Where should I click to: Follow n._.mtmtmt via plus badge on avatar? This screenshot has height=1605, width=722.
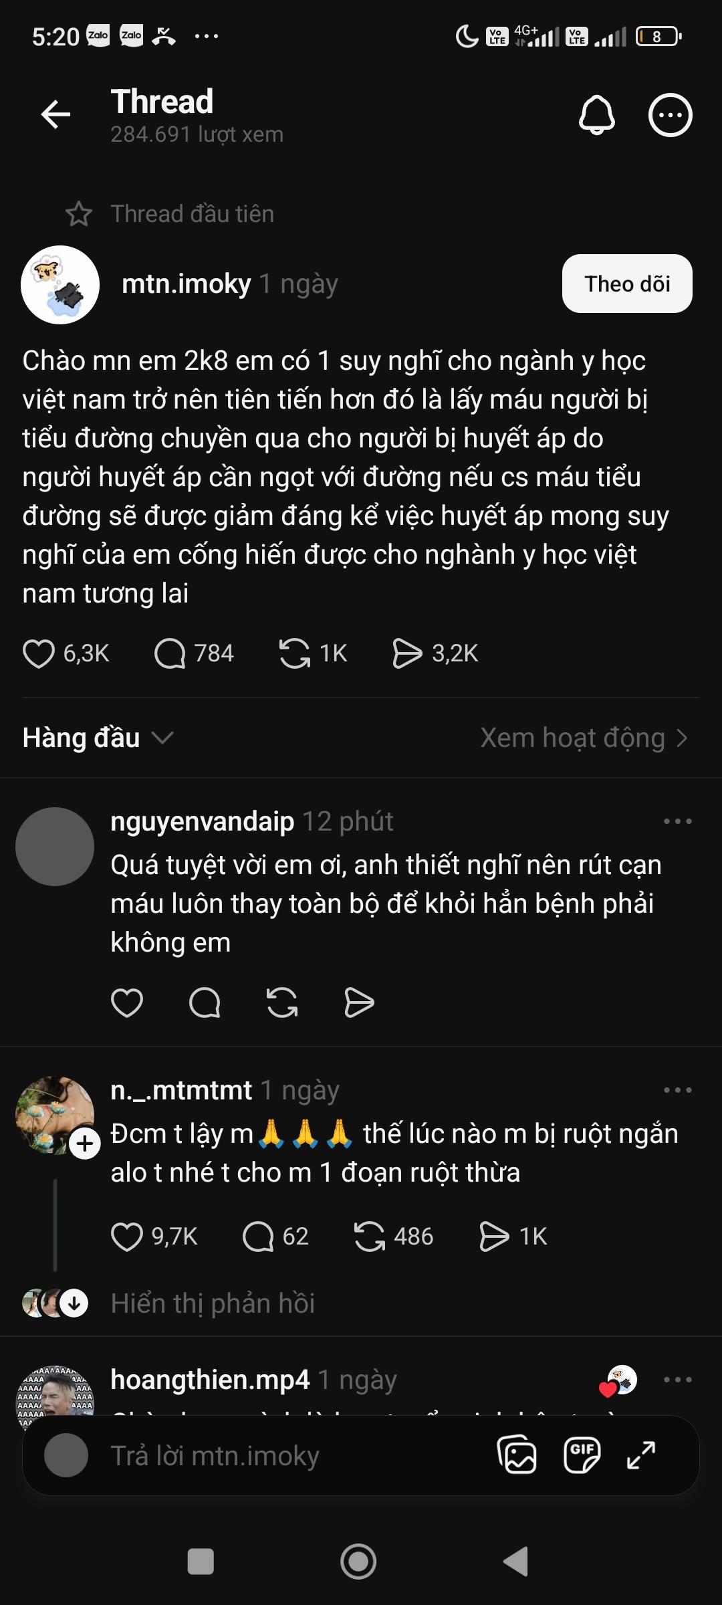pyautogui.click(x=85, y=1144)
